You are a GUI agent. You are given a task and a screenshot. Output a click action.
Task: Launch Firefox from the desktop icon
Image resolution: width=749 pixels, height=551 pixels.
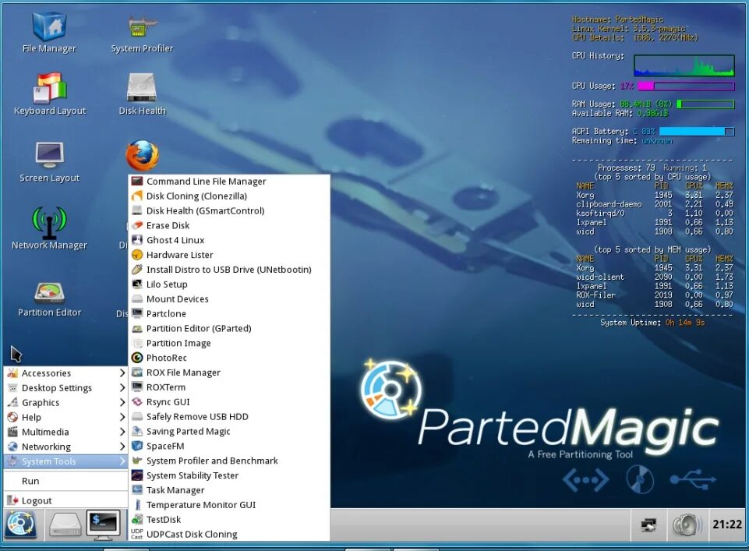142,155
